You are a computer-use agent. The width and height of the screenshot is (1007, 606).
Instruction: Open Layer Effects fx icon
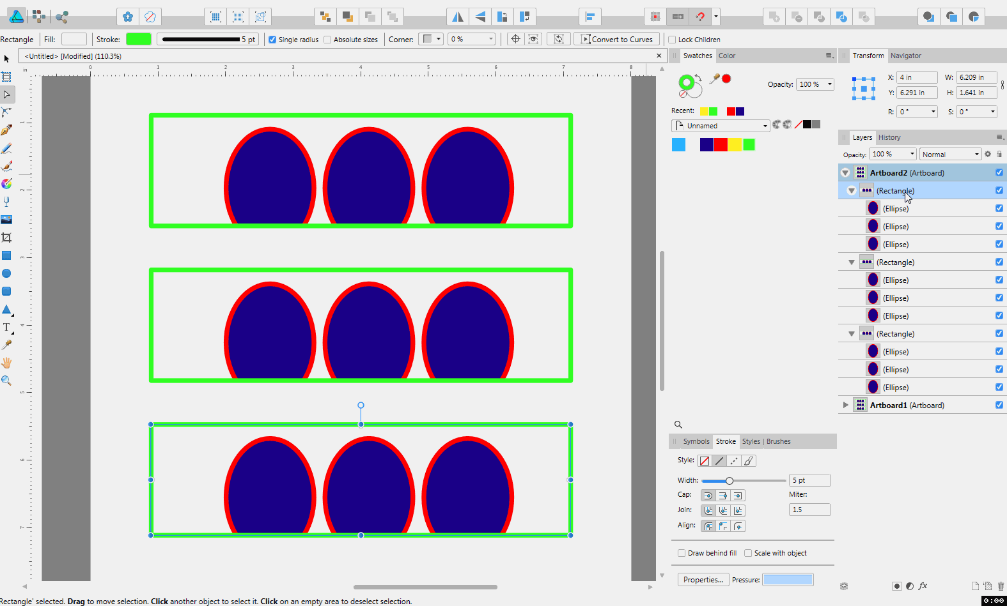point(923,586)
